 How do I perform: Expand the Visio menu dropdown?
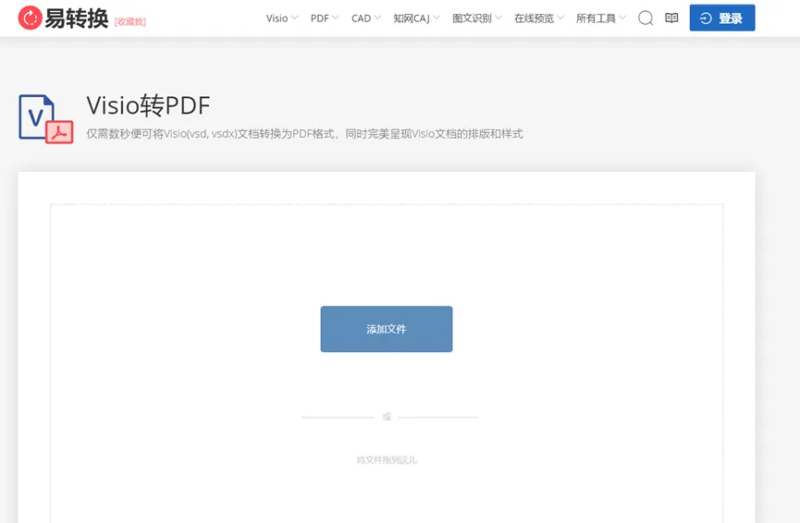point(282,18)
